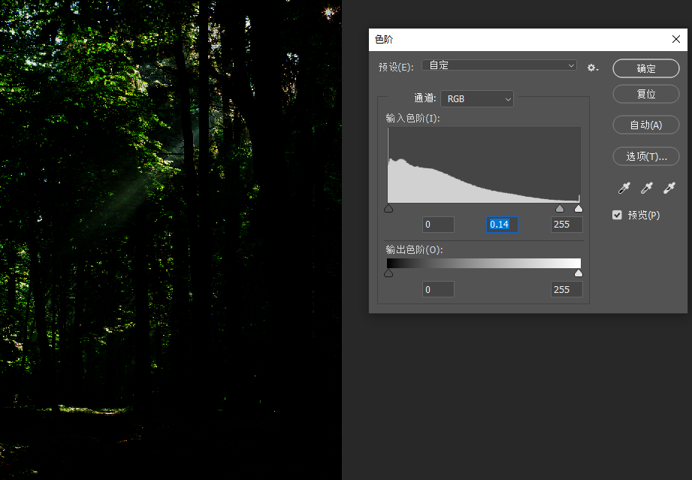Click the 复位 reset button
This screenshot has width=692, height=480.
coord(646,94)
